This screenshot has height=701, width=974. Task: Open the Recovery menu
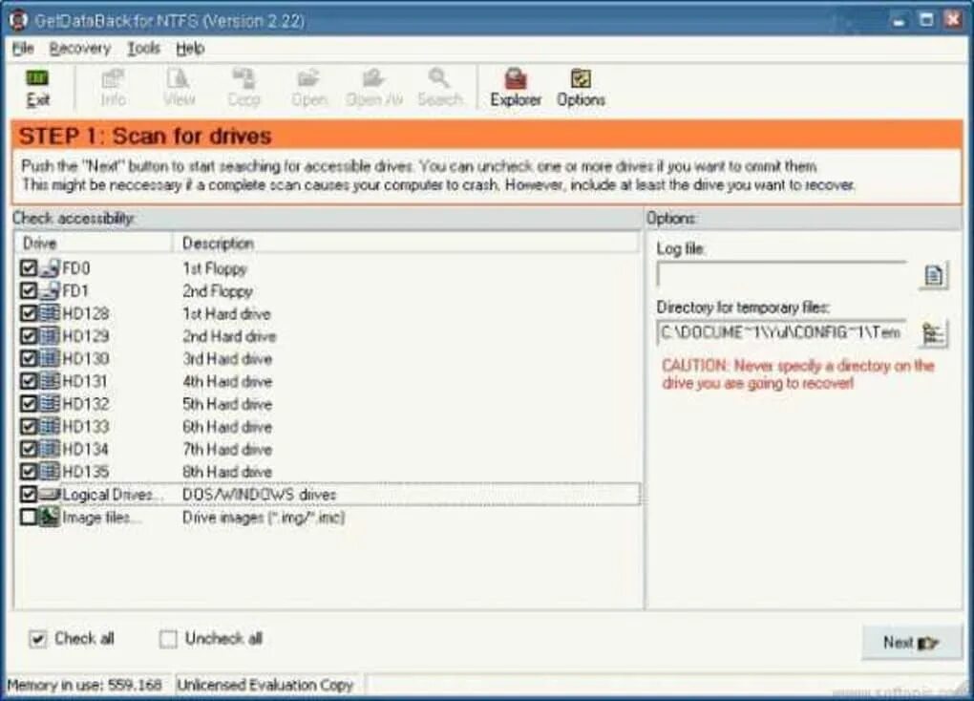pos(80,48)
